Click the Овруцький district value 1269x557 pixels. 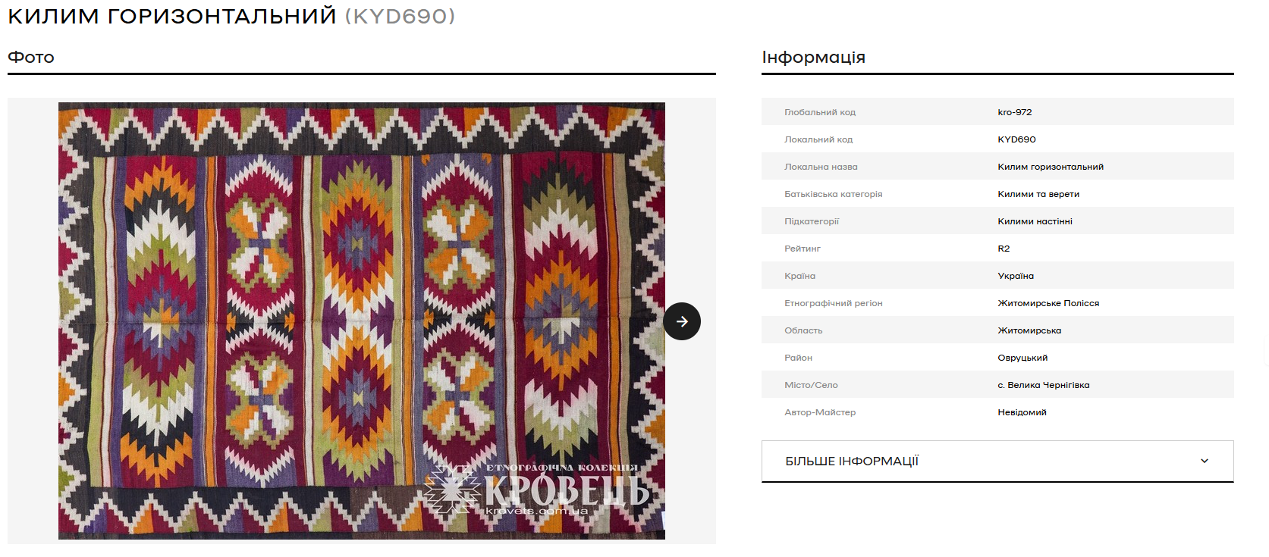1022,358
